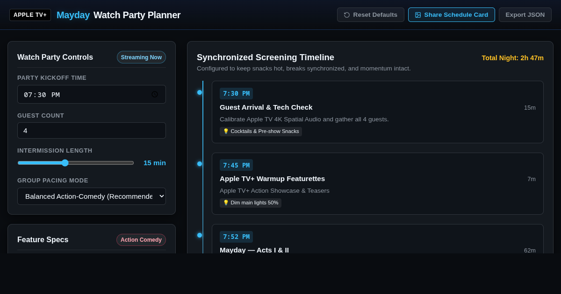Adjust the Intermission Length slider
561x294 pixels.
(x=76, y=163)
